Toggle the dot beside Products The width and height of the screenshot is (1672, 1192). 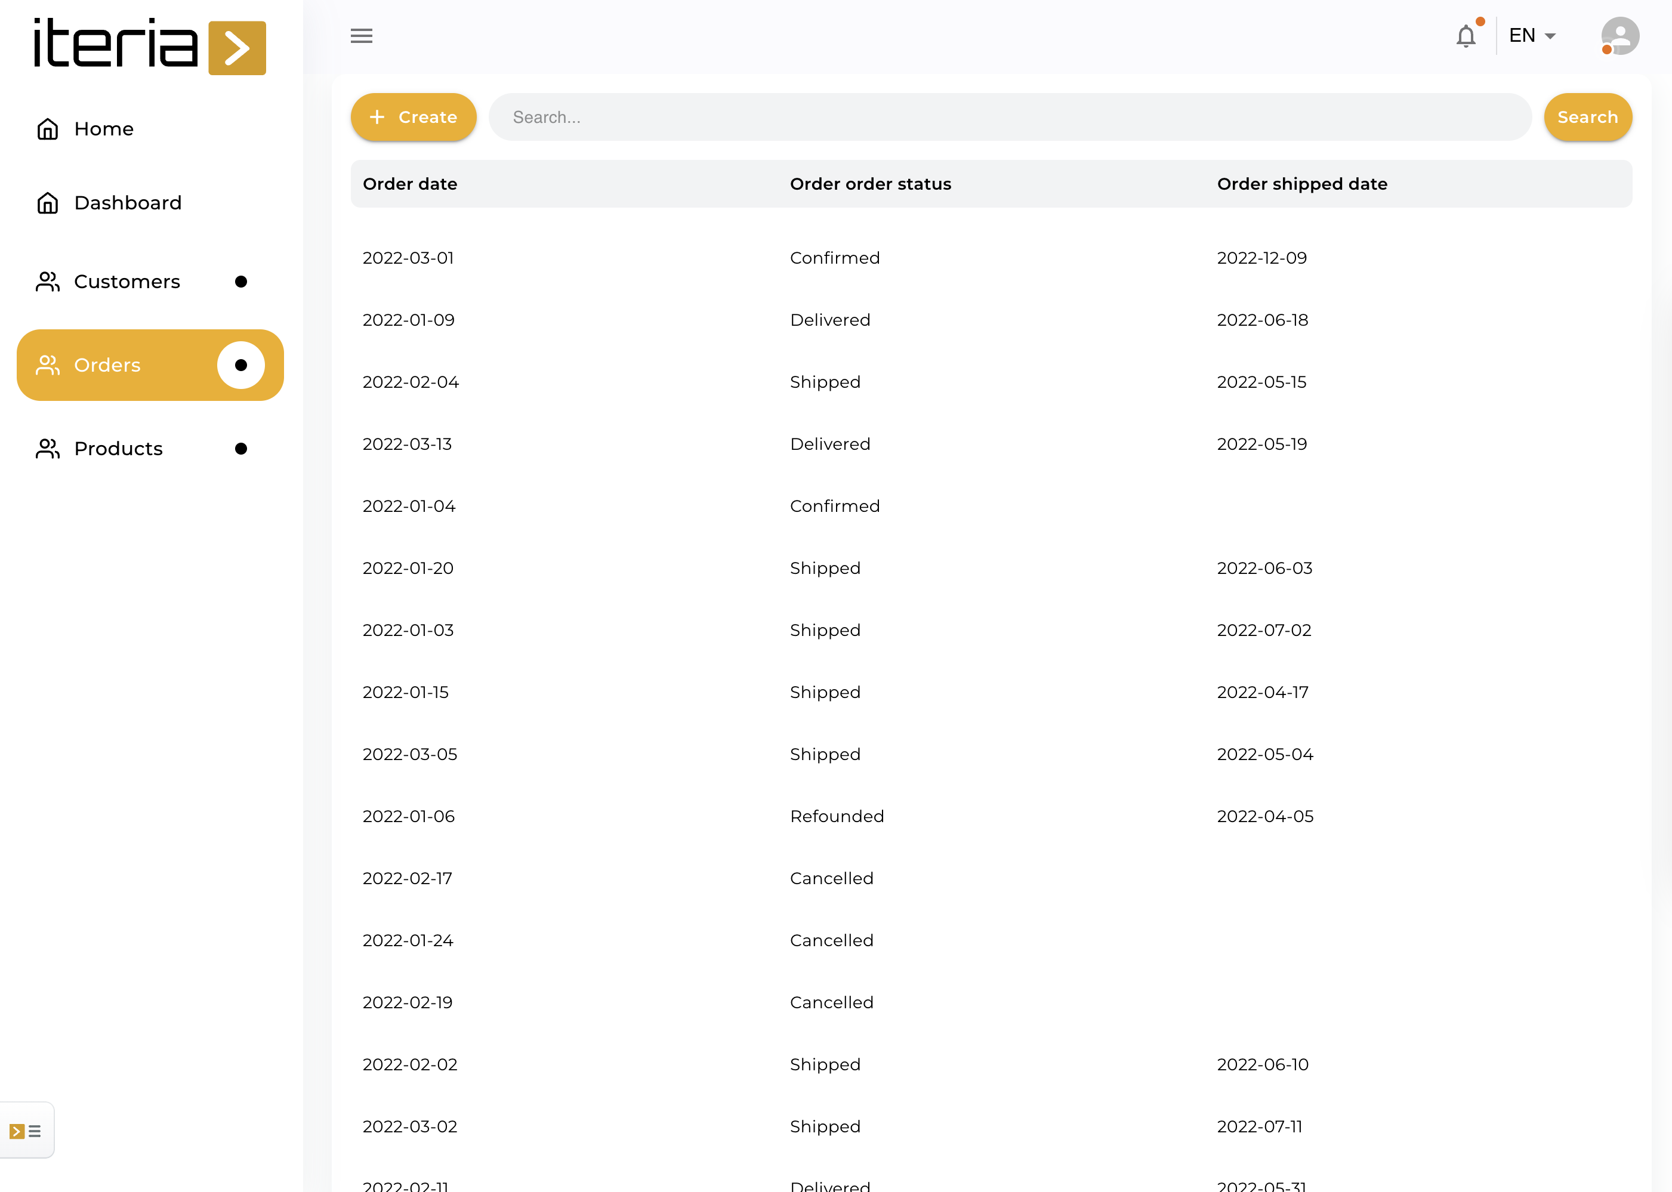[240, 449]
